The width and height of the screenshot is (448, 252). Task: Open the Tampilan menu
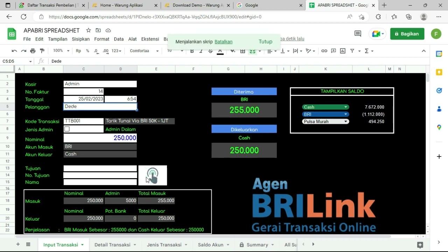point(58,39)
